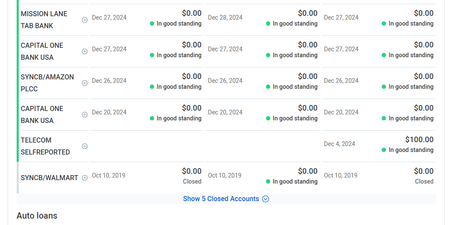Screen dimensions: 453x225
Task: Show 5 Closed Accounts link
Action: pos(221,199)
